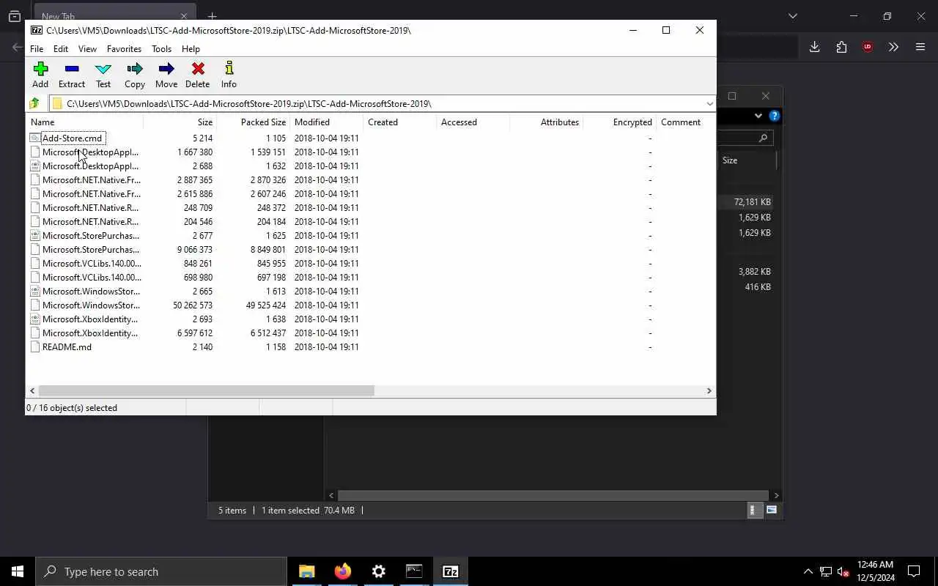Viewport: 938px width, 586px height.
Task: Sort by the Modified column header
Action: point(326,122)
